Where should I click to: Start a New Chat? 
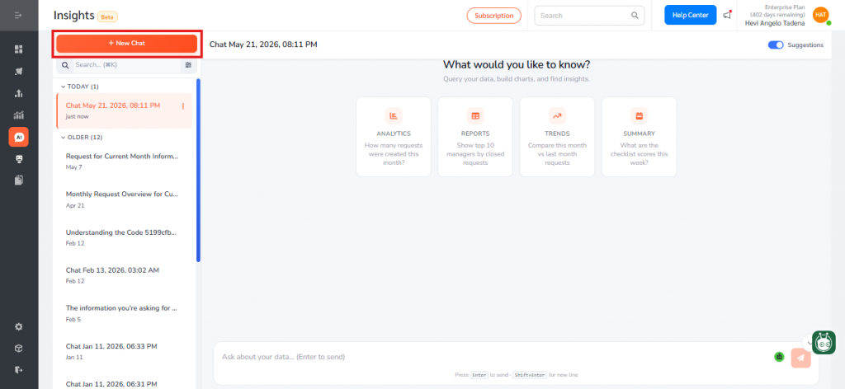coord(126,43)
